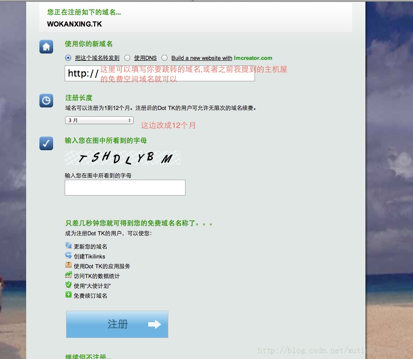Click the checkmark icon beside captcha section
The image size is (413, 359).
point(46,144)
